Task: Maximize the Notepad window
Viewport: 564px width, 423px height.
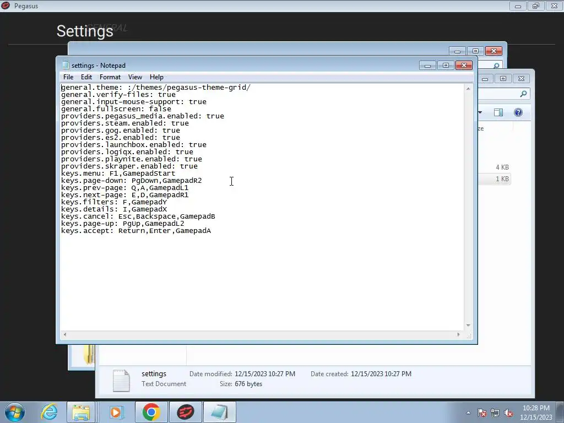Action: coord(446,66)
